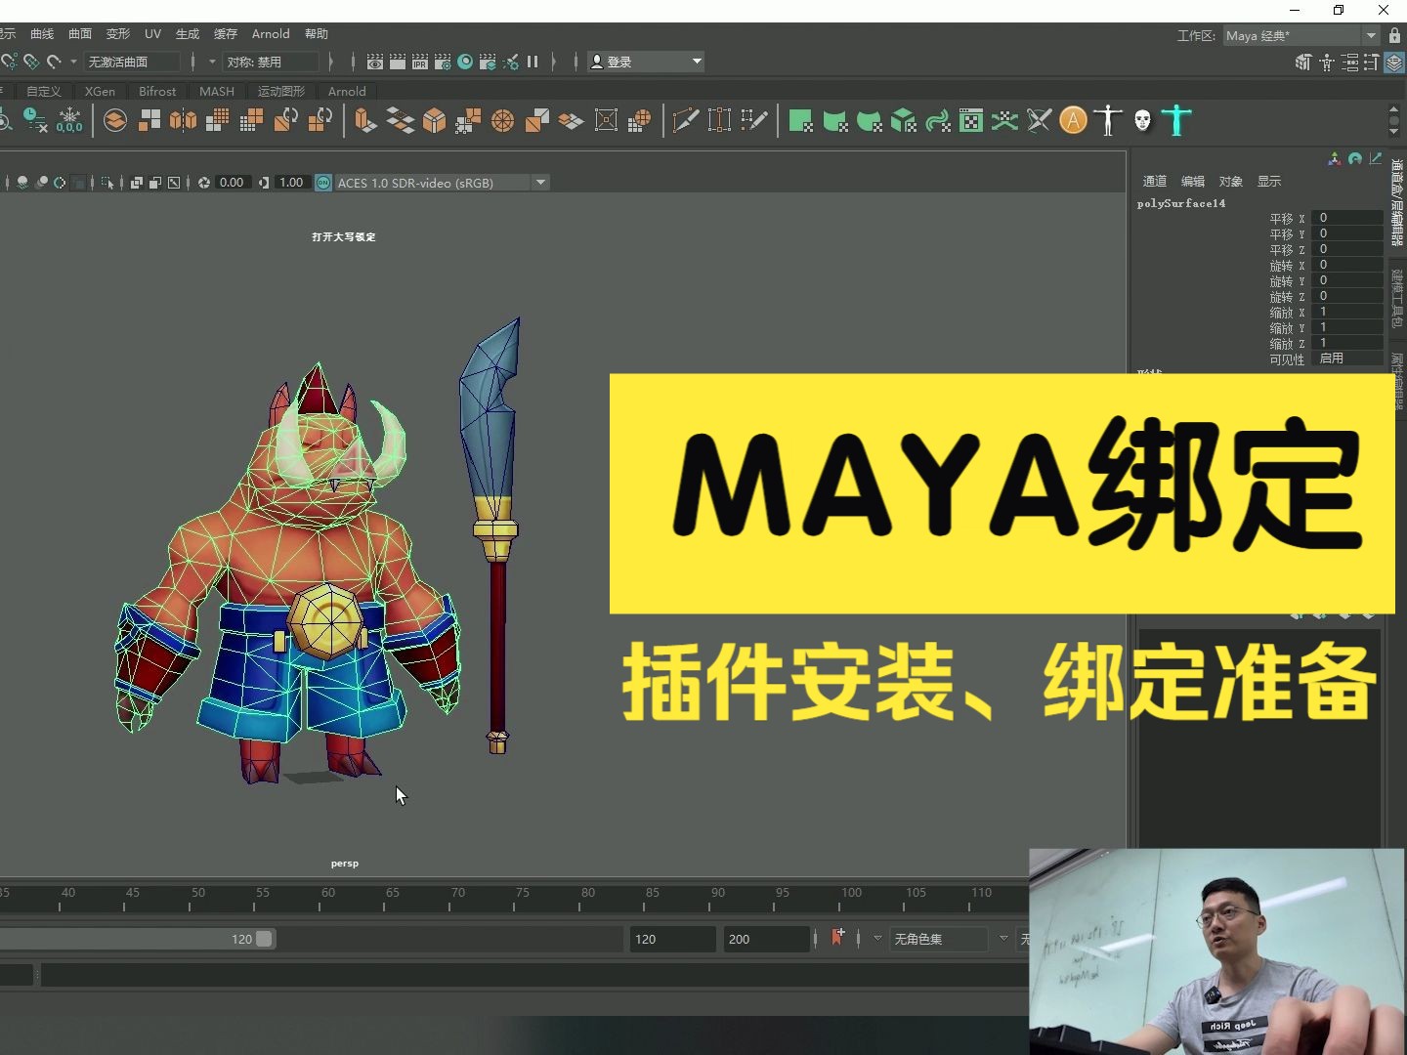Click the playback end time field showing 200

(x=765, y=939)
